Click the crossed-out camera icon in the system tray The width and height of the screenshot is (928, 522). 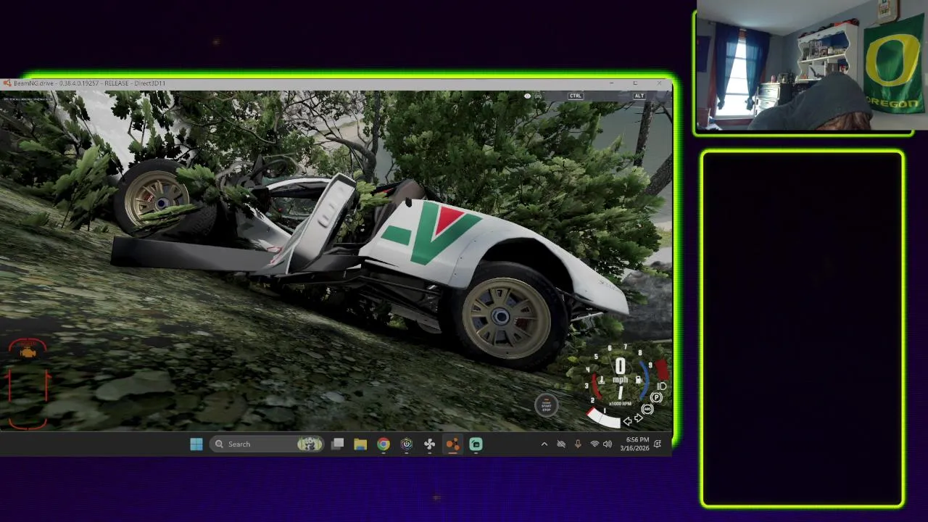[x=561, y=444]
